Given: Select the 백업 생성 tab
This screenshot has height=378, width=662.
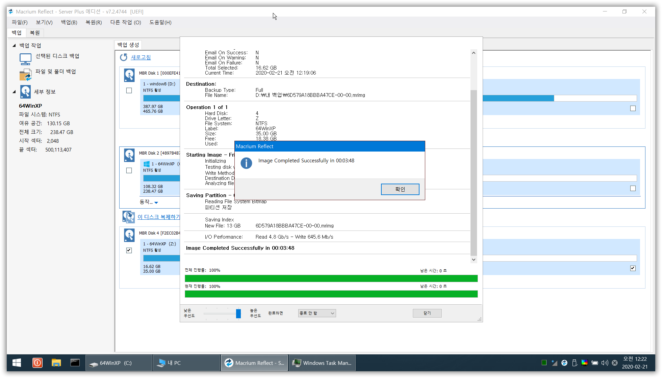Looking at the screenshot, I should [128, 45].
